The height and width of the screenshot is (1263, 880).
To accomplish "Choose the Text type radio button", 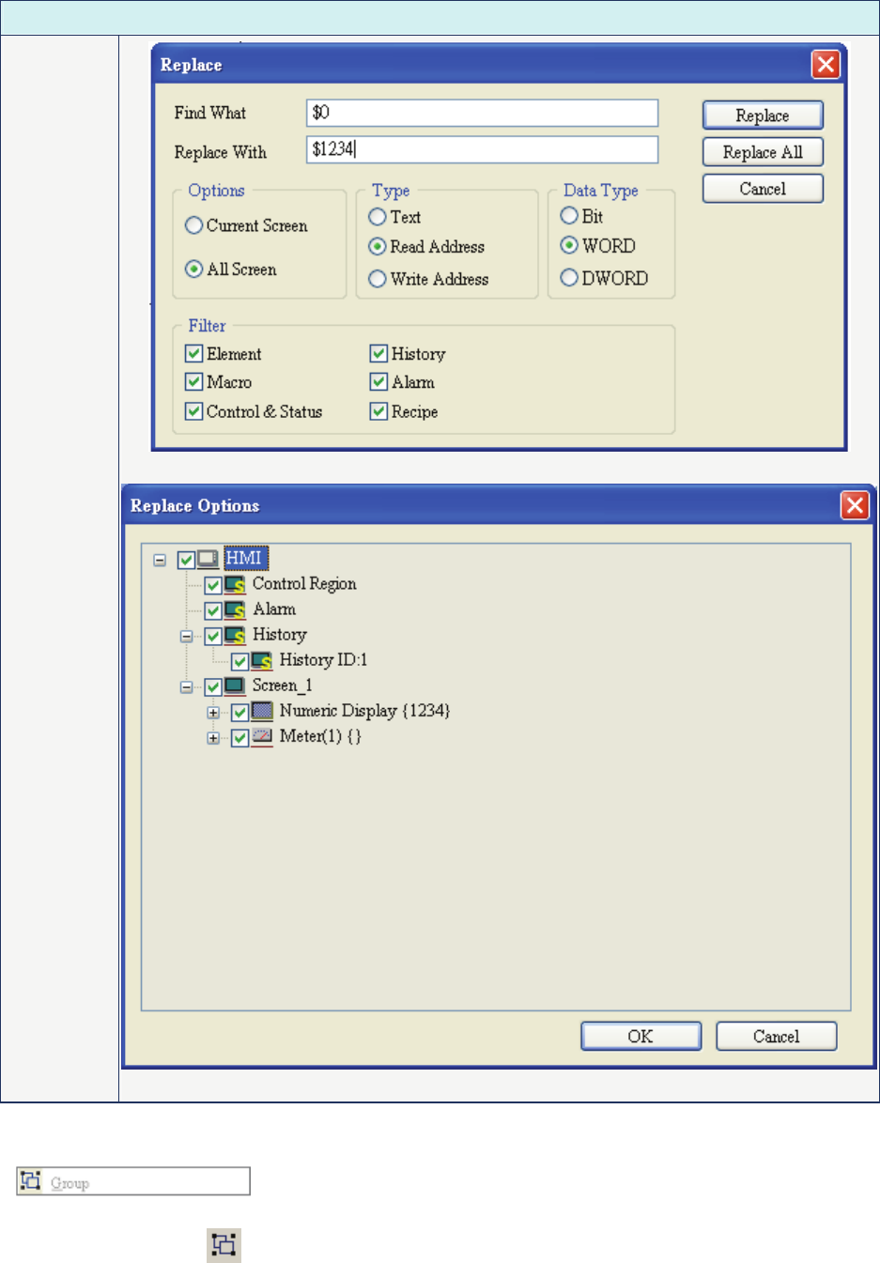I will (378, 217).
